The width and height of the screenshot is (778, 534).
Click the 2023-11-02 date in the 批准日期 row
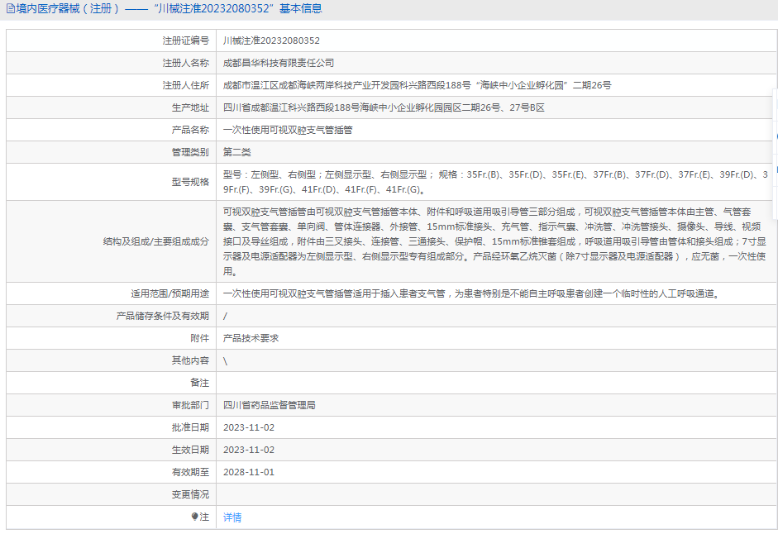click(x=249, y=428)
